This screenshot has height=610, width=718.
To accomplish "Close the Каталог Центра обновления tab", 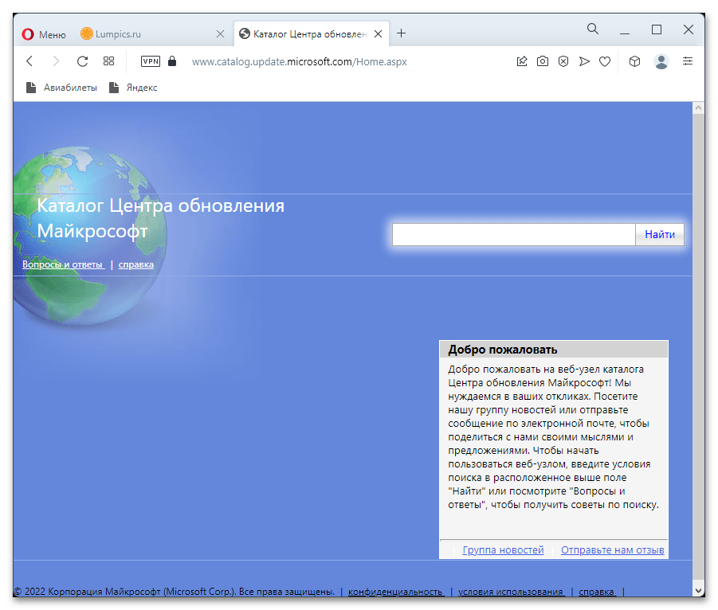I will [x=379, y=34].
